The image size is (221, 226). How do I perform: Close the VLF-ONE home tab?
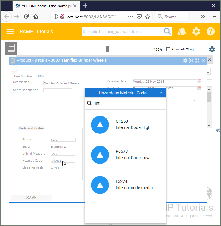click(x=75, y=6)
